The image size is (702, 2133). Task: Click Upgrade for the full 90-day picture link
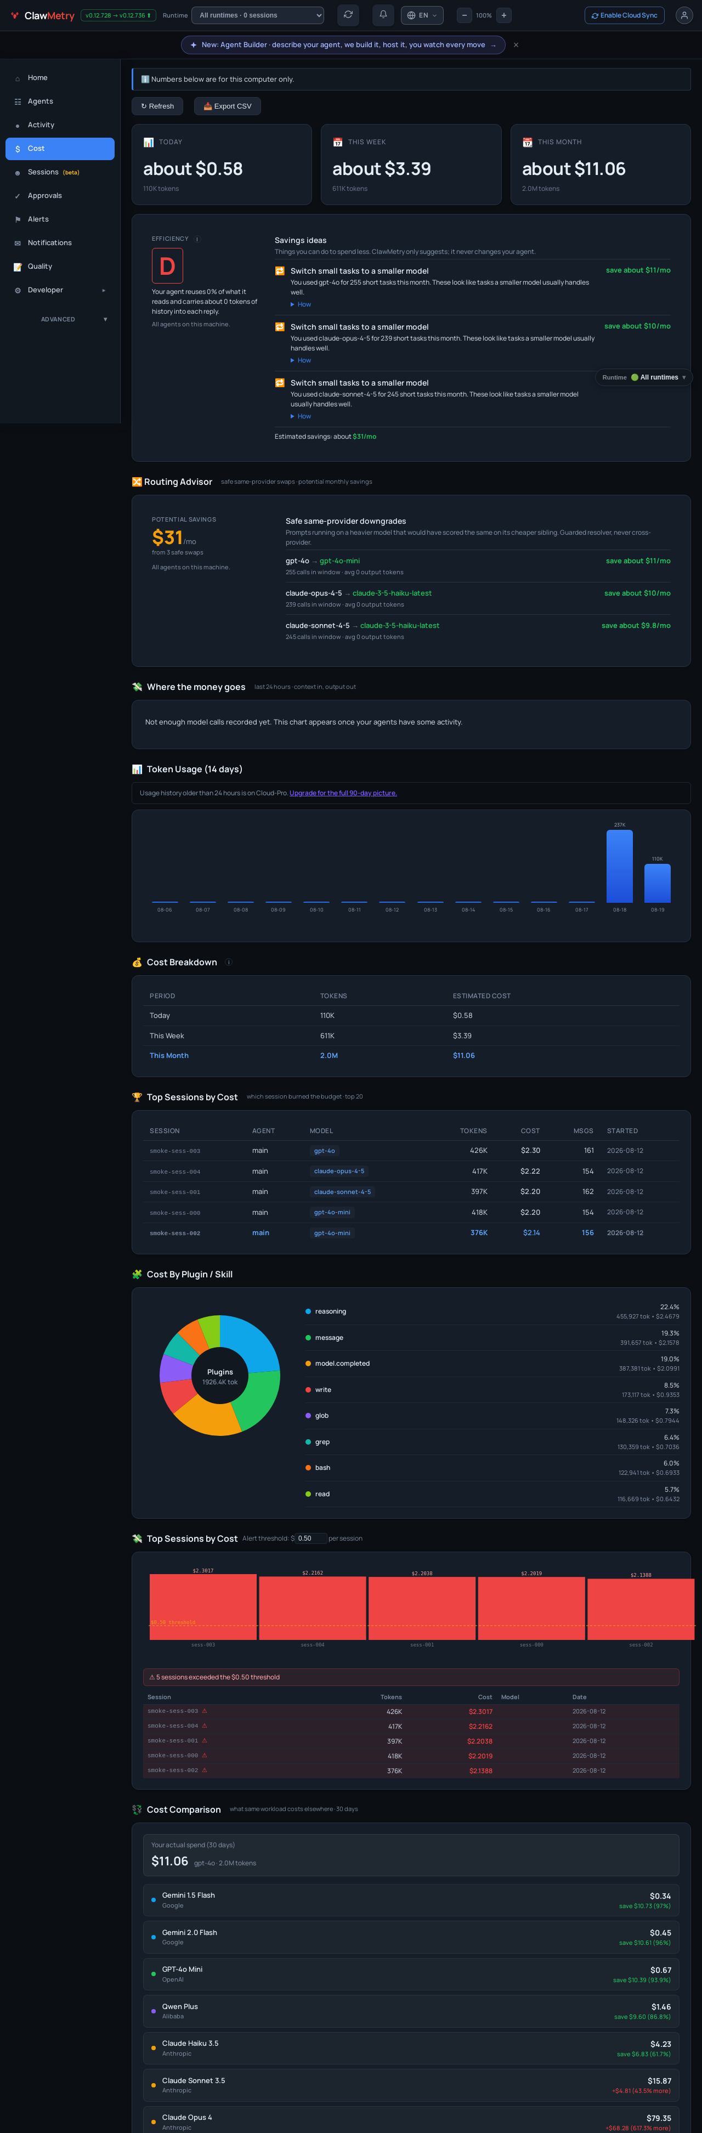(343, 793)
